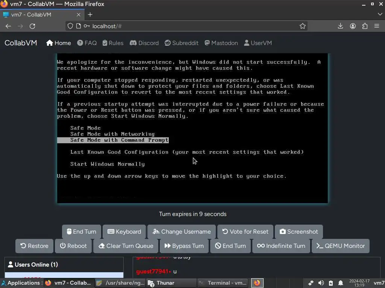Image resolution: width=385 pixels, height=288 pixels.
Task: Open the Subreddit nav link
Action: pos(182,43)
